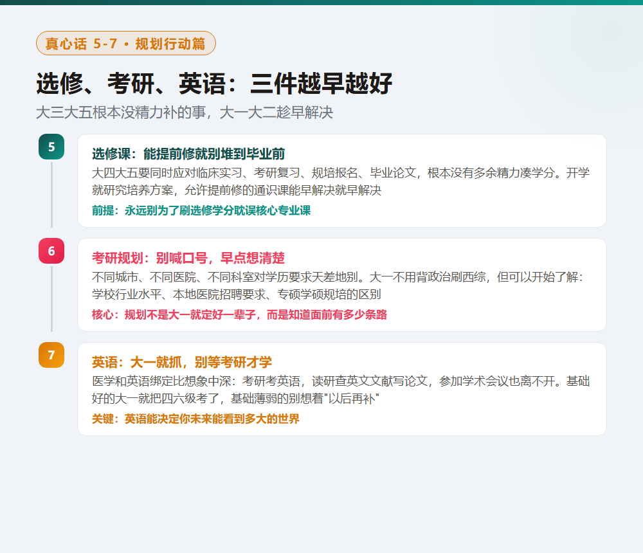Click heading '考研规划：别喊口号，早点想清楚'
Image resolution: width=643 pixels, height=553 pixels.
click(188, 258)
